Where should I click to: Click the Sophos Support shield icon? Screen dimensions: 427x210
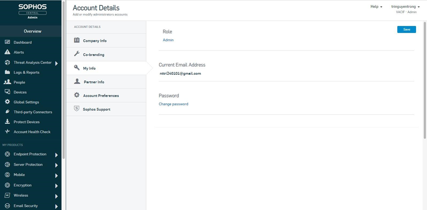(77, 109)
